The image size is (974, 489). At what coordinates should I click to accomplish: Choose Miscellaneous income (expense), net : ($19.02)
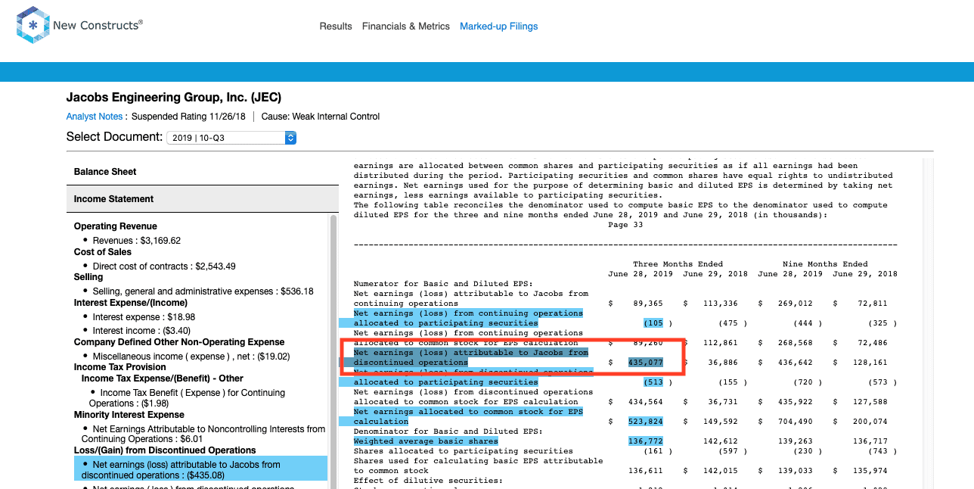point(191,357)
